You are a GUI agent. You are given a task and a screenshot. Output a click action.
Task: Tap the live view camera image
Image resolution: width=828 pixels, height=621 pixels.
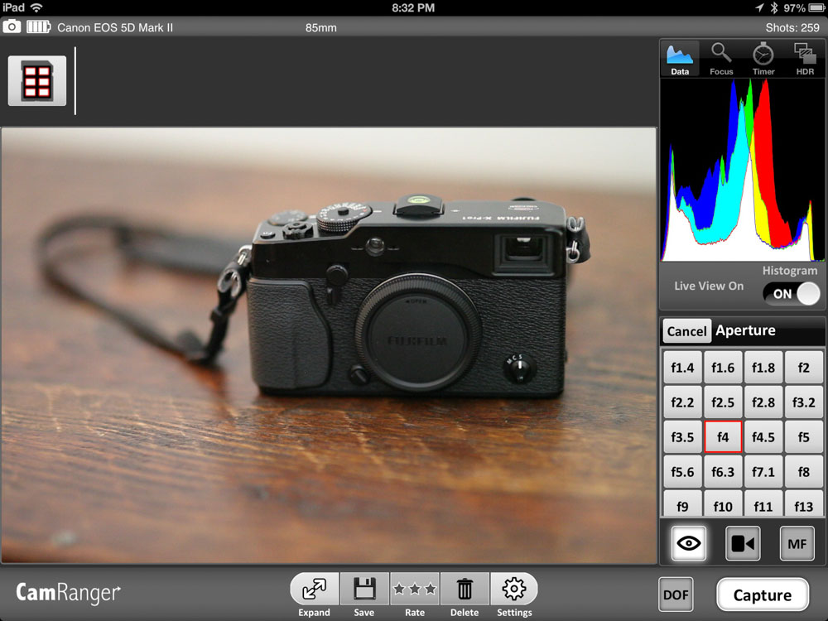pyautogui.click(x=329, y=345)
